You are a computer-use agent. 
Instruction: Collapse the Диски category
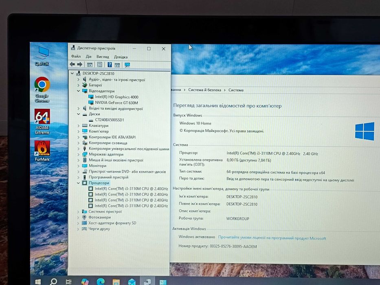pyautogui.click(x=78, y=114)
